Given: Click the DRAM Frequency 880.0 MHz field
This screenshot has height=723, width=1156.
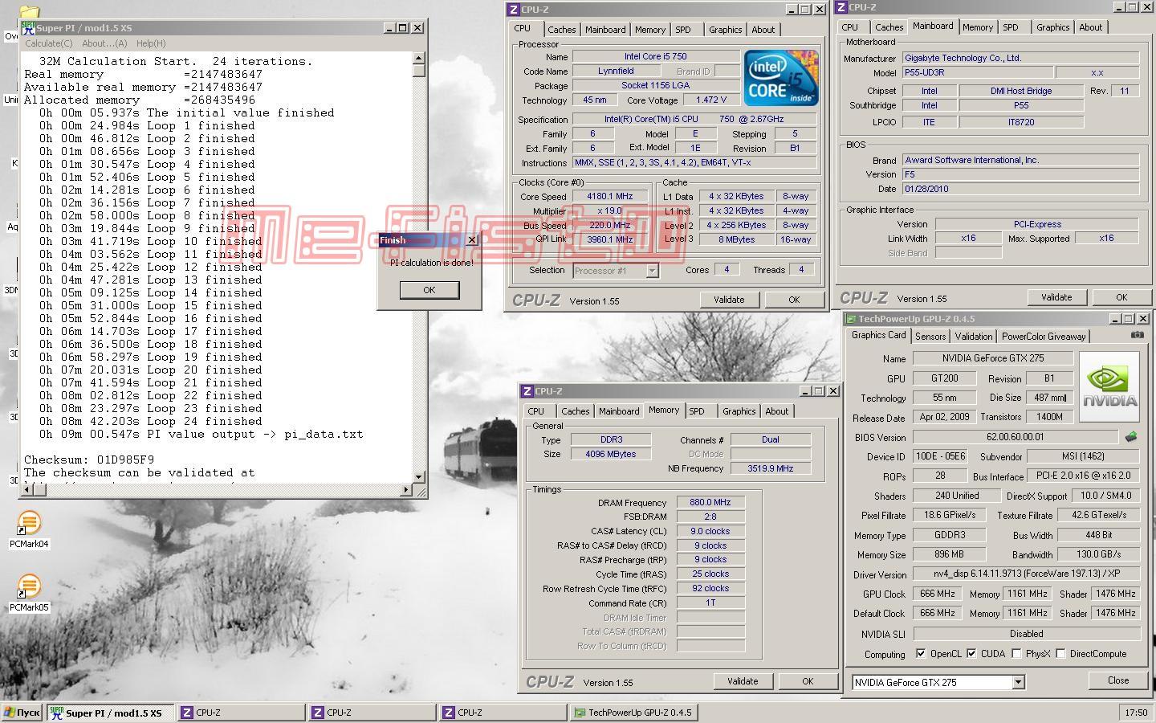Looking at the screenshot, I should click(710, 502).
